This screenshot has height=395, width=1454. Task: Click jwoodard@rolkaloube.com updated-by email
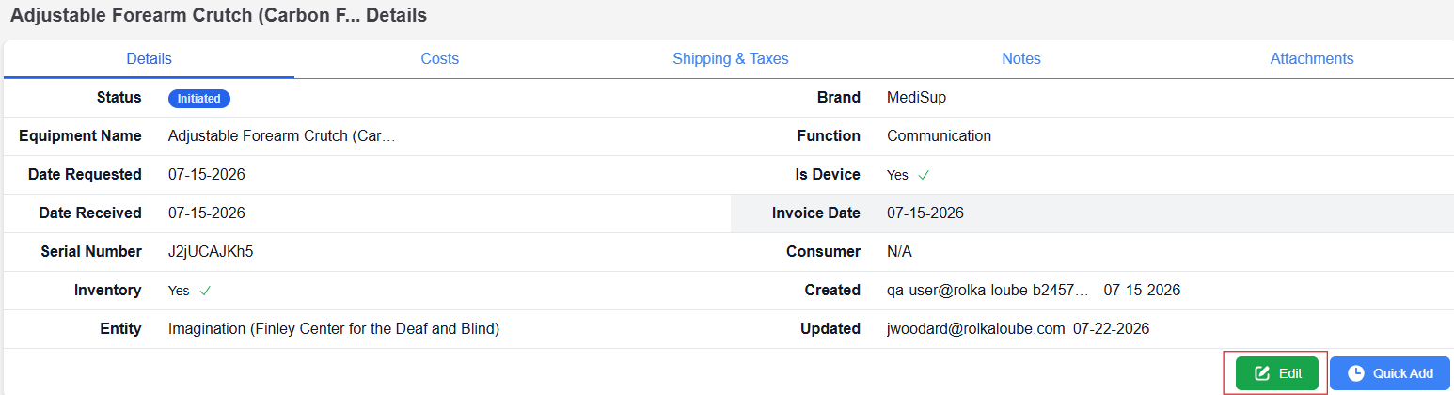tap(976, 329)
